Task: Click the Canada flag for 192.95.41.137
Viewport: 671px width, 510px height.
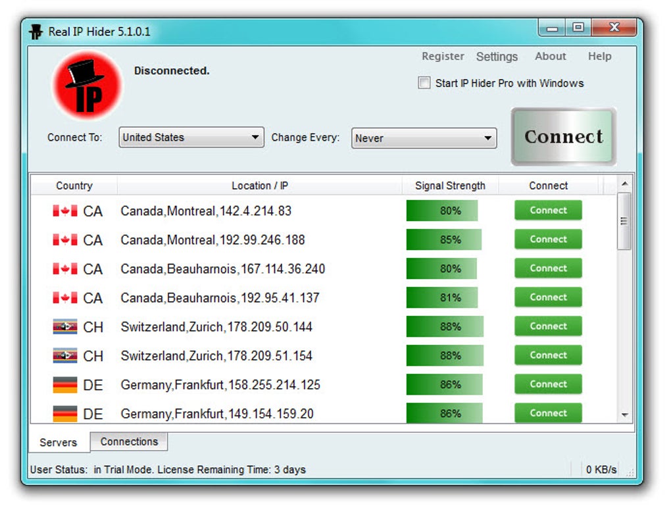Action: pos(65,297)
